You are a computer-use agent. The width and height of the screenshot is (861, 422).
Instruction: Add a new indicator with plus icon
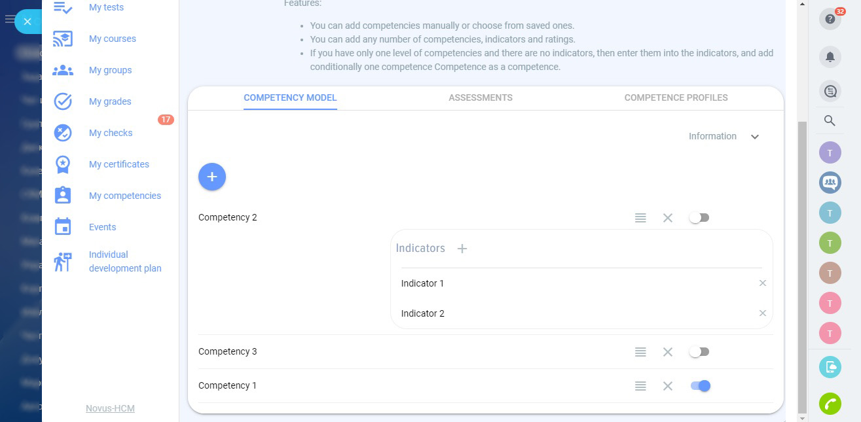tap(462, 249)
